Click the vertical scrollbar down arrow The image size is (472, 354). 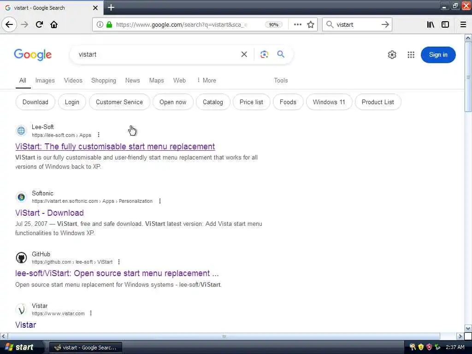[468, 328]
